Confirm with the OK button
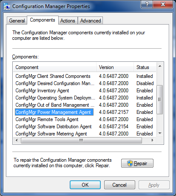The width and height of the screenshot is (176, 196). pos(85,185)
